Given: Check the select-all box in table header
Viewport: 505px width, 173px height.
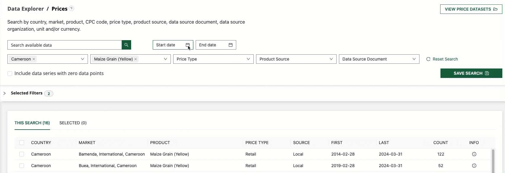Looking at the screenshot, I should [22, 143].
